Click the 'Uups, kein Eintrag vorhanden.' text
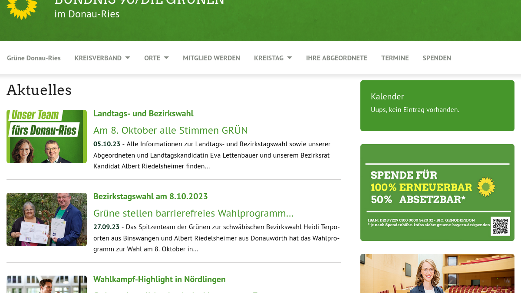521x293 pixels. [415, 110]
